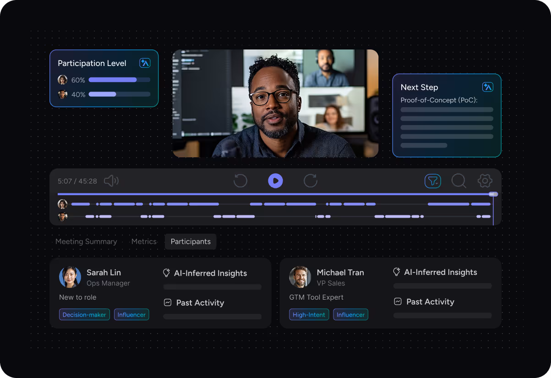Click first speaker avatar on timeline track
551x378 pixels.
point(63,204)
